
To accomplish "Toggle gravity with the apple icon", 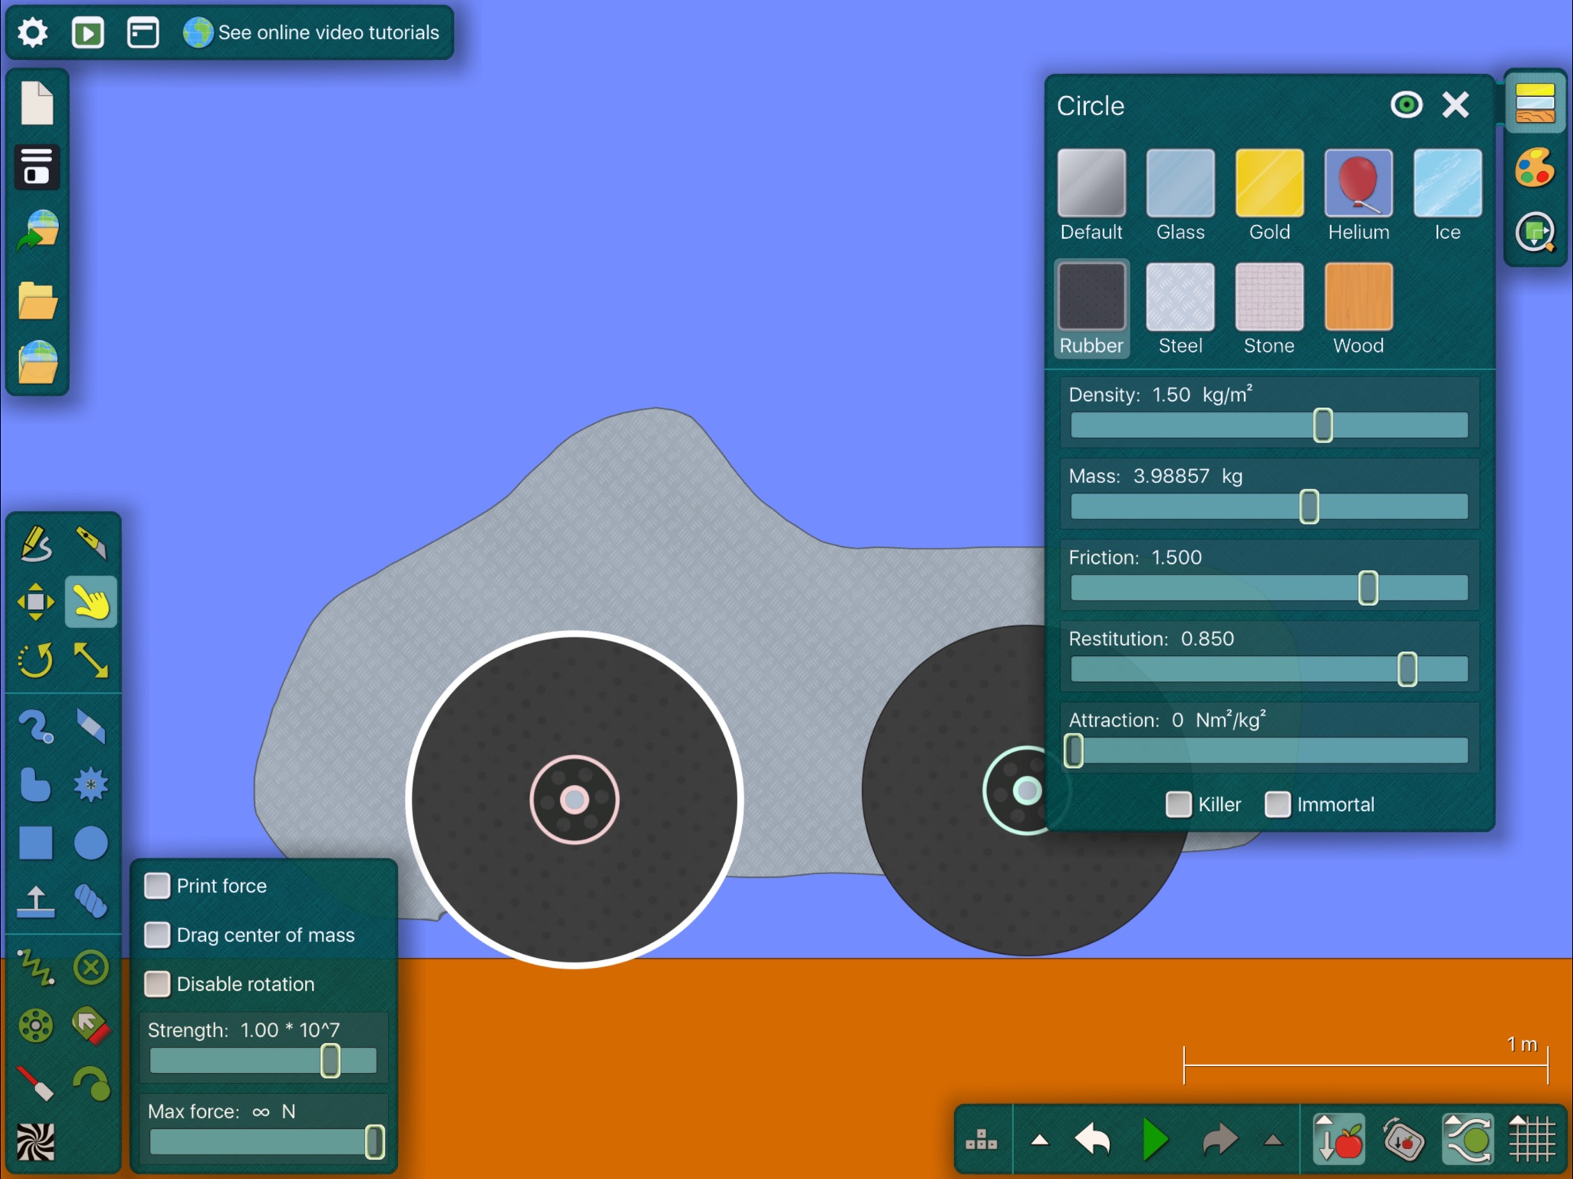I will pos(1340,1141).
